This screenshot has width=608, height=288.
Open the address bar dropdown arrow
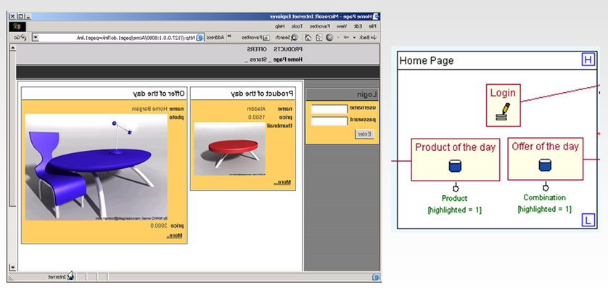tap(36, 37)
